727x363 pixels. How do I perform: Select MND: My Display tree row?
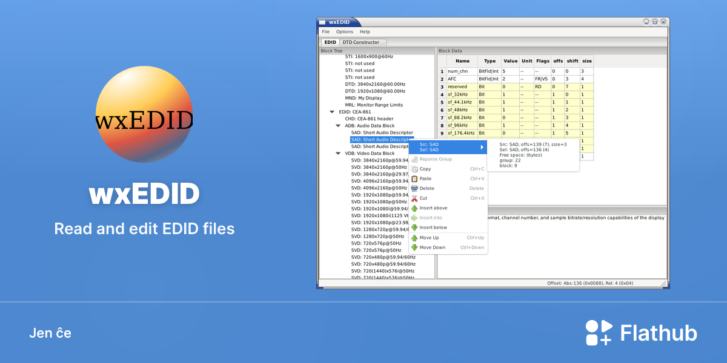click(x=363, y=98)
